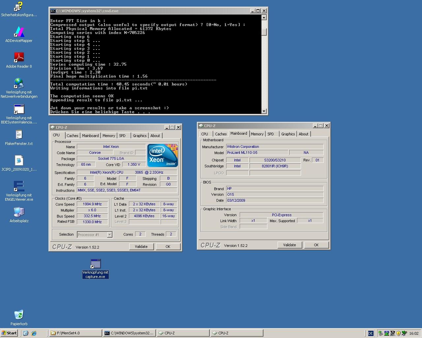Open Memory tab in right CPU-Z

click(257, 134)
